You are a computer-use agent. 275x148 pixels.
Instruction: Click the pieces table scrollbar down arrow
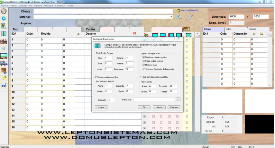click(x=197, y=130)
